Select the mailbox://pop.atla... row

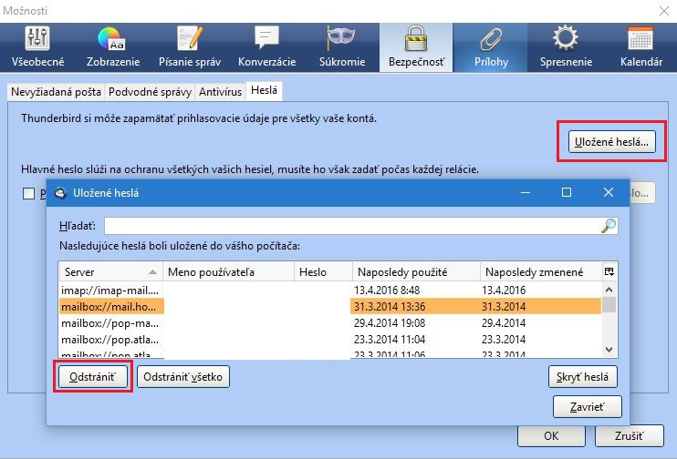coord(330,339)
